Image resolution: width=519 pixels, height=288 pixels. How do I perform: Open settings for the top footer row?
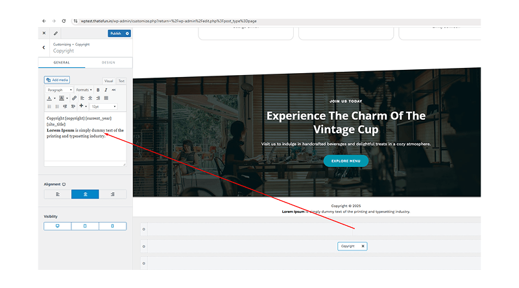(143, 229)
